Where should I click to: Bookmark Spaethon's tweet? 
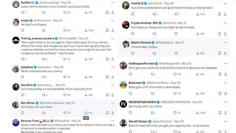coord(107,77)
